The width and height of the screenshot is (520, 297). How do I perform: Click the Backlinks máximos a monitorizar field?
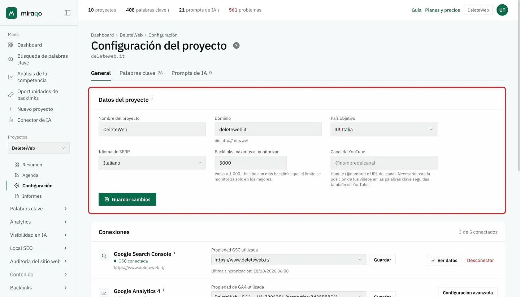point(251,163)
